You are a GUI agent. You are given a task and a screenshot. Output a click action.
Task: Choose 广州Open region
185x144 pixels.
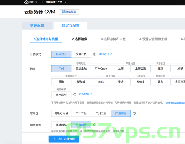pyautogui.click(x=101, y=69)
